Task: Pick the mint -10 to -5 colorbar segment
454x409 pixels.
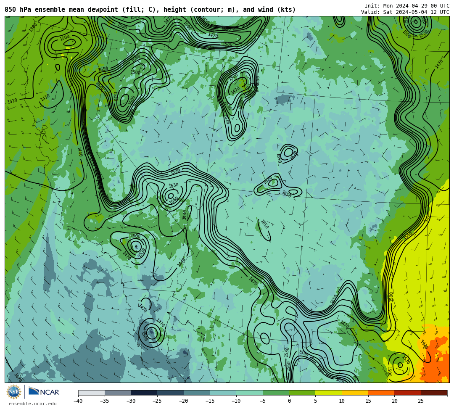Action: point(250,393)
